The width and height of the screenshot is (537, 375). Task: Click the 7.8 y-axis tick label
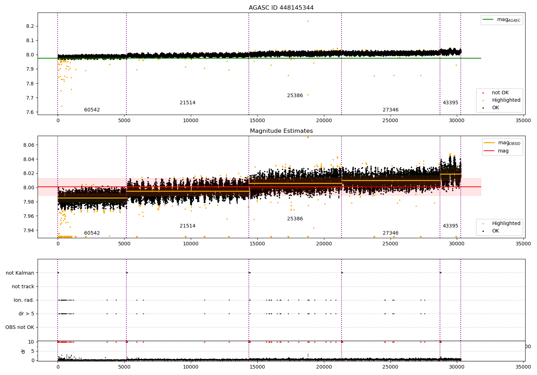coord(30,84)
